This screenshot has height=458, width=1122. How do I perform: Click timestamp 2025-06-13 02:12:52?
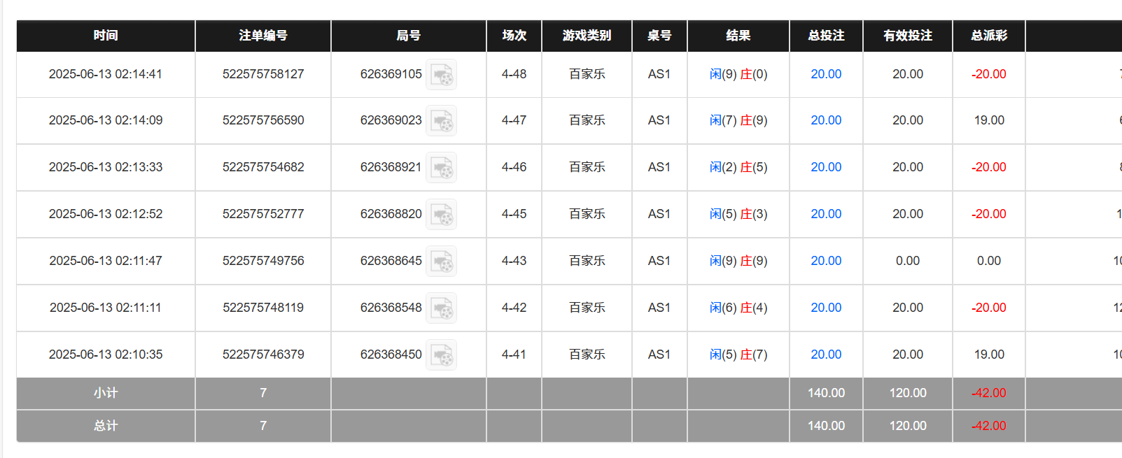point(106,214)
